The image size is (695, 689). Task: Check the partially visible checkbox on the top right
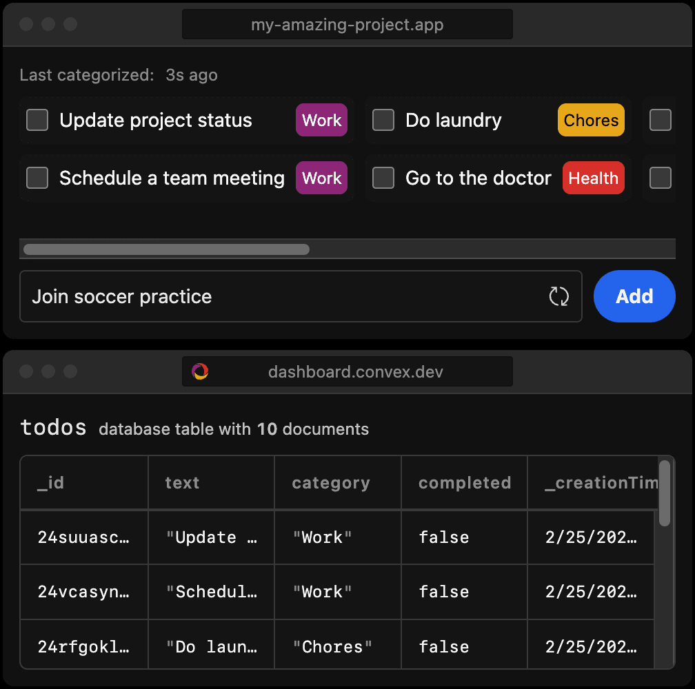[660, 120]
